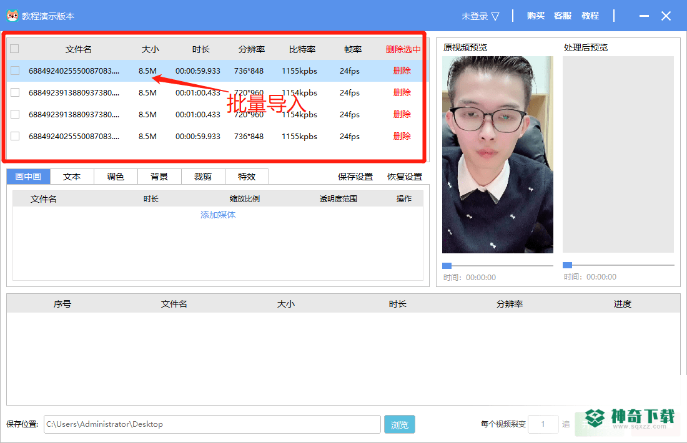Delete the second file row via 删除
Image resolution: width=687 pixels, height=443 pixels.
pos(402,92)
